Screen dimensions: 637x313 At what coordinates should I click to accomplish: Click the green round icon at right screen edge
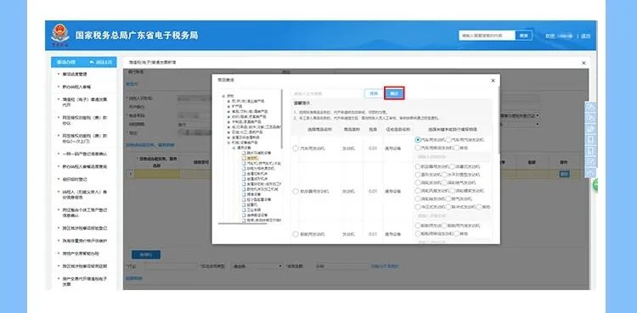tap(595, 185)
